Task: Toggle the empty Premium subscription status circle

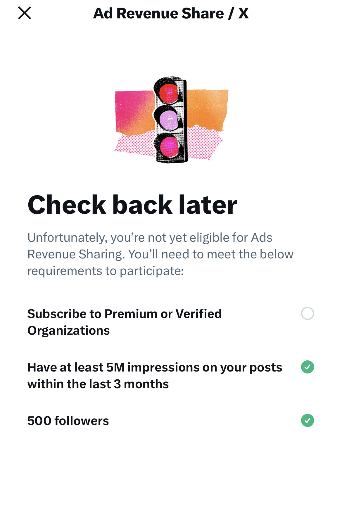Action: [308, 313]
